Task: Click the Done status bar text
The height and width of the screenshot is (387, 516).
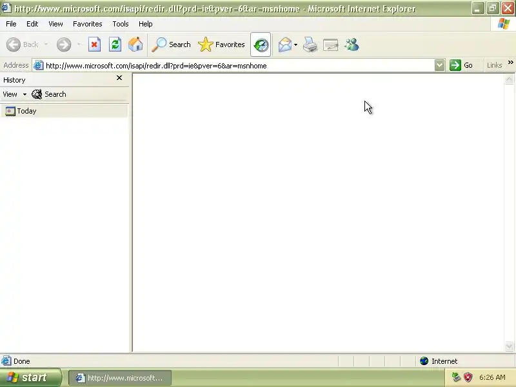Action: [x=22, y=361]
